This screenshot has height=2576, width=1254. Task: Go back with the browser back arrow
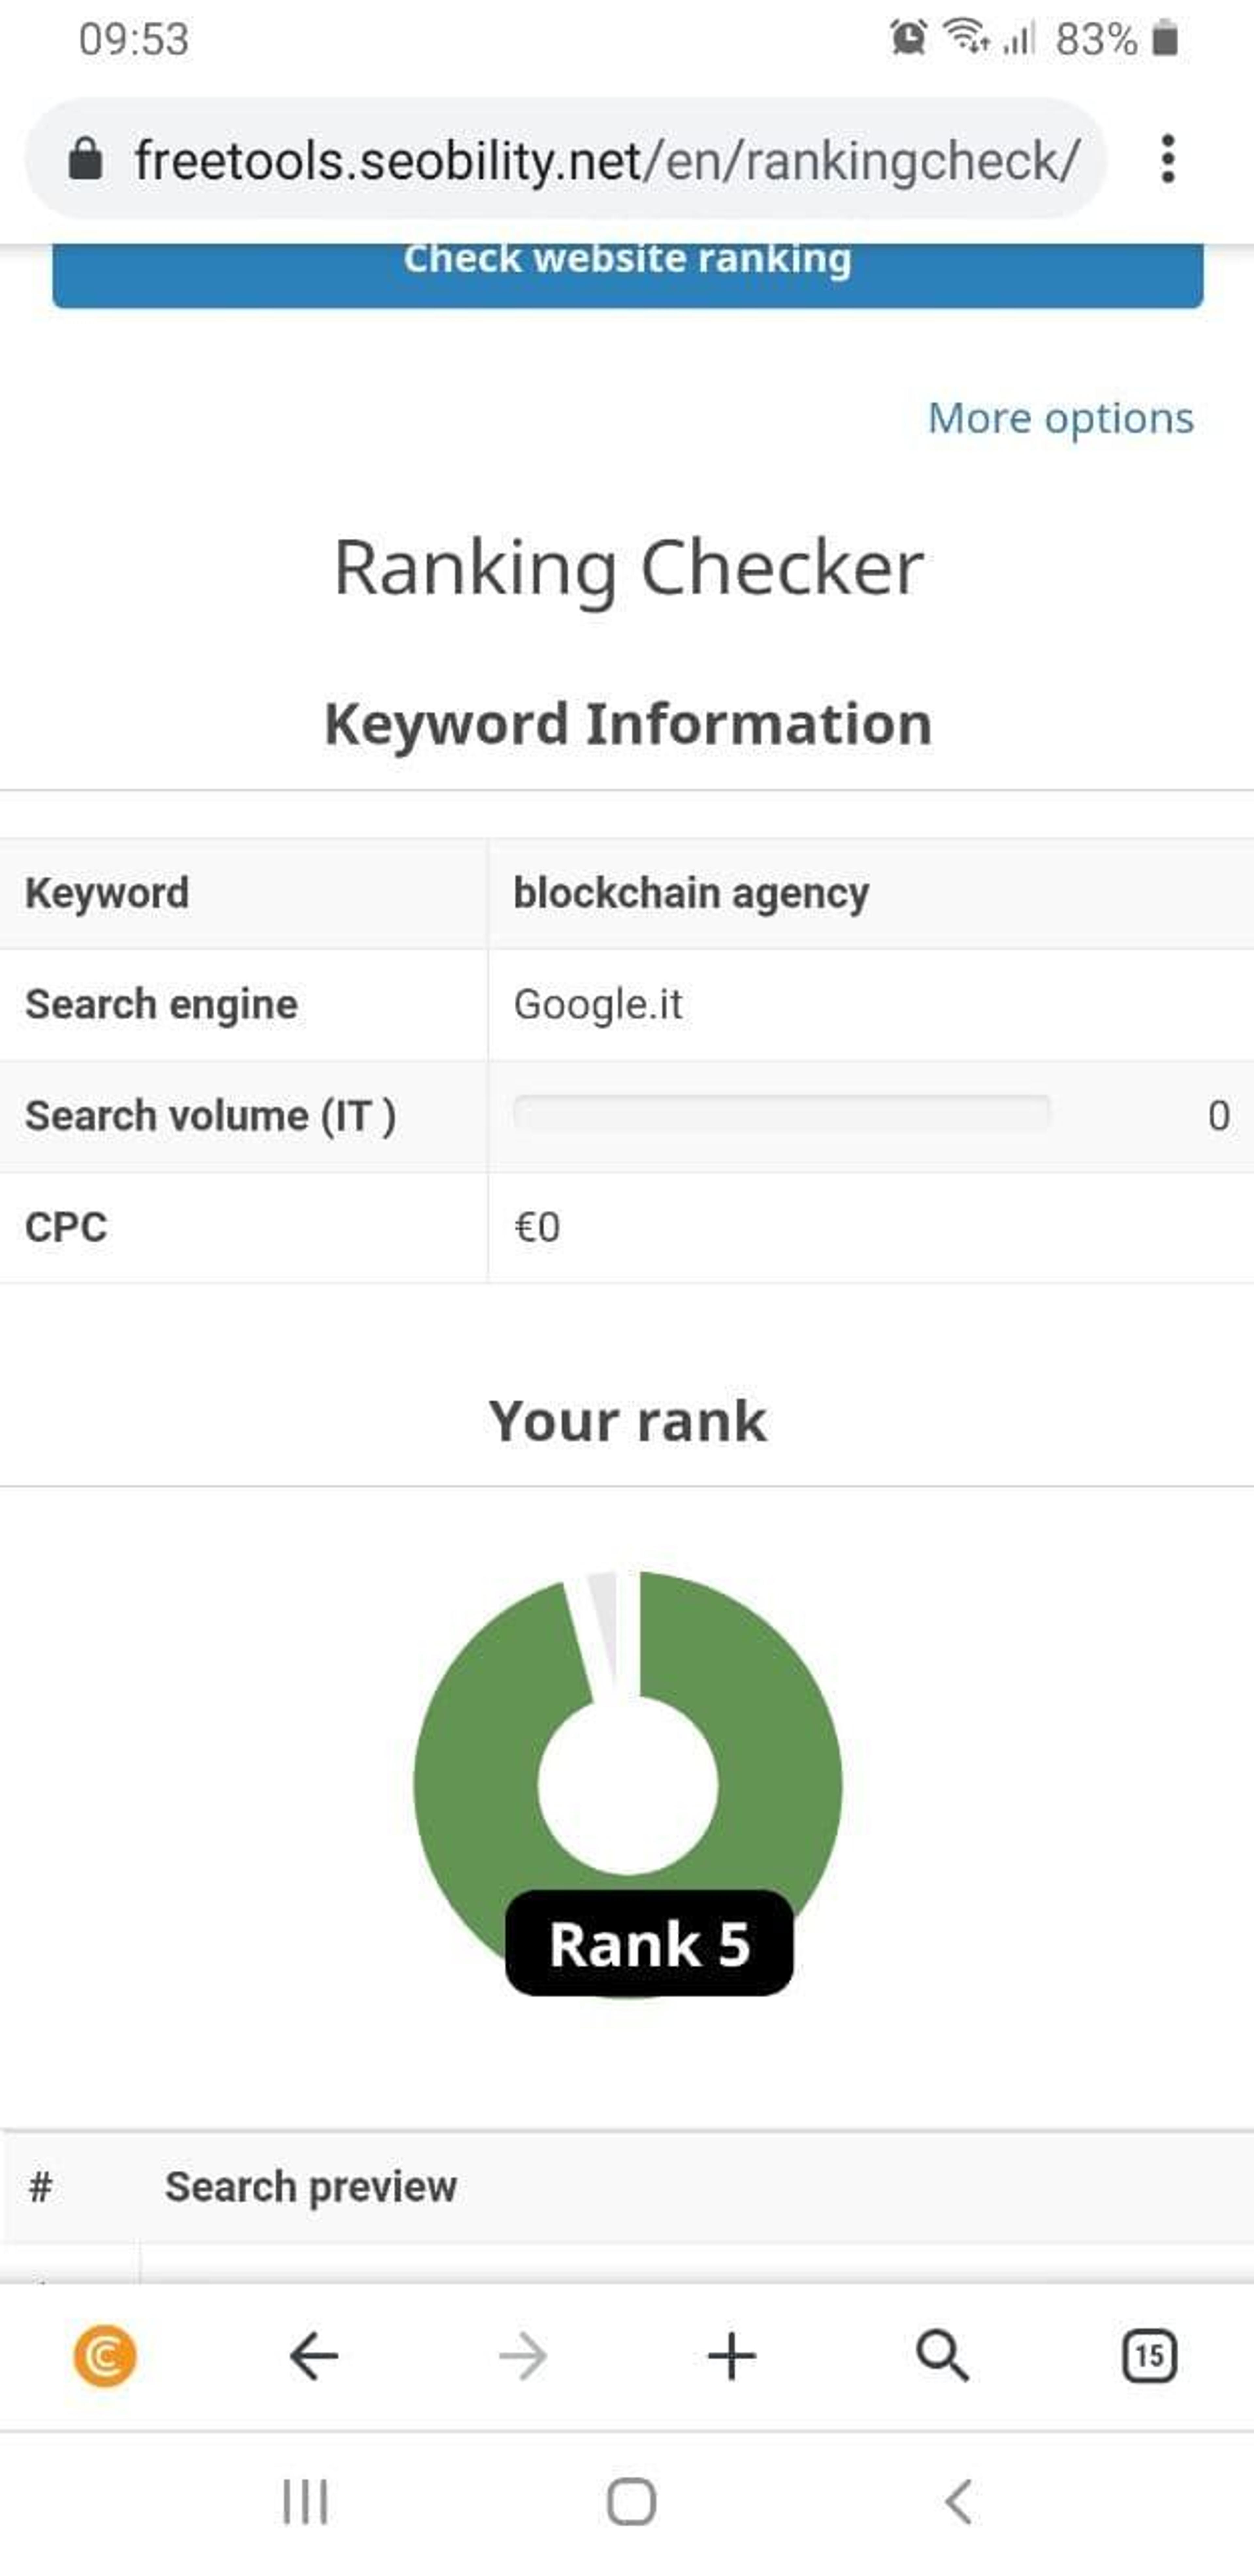314,2357
